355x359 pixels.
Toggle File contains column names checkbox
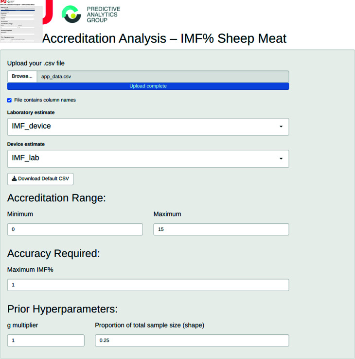pyautogui.click(x=9, y=100)
